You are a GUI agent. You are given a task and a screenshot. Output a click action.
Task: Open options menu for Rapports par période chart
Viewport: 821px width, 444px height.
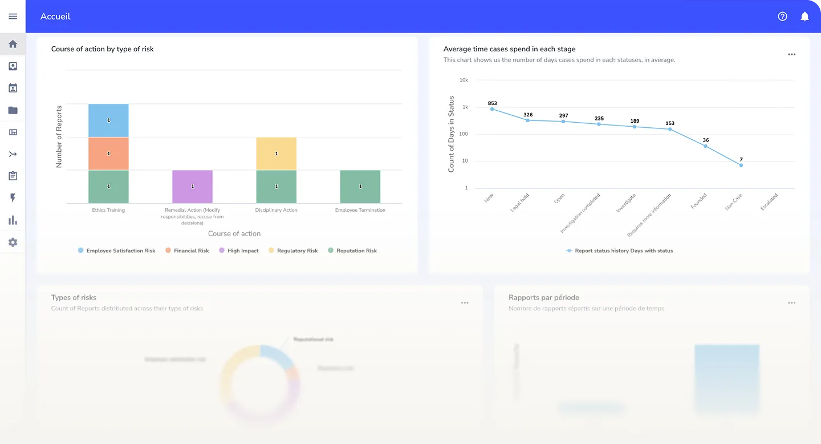(791, 303)
